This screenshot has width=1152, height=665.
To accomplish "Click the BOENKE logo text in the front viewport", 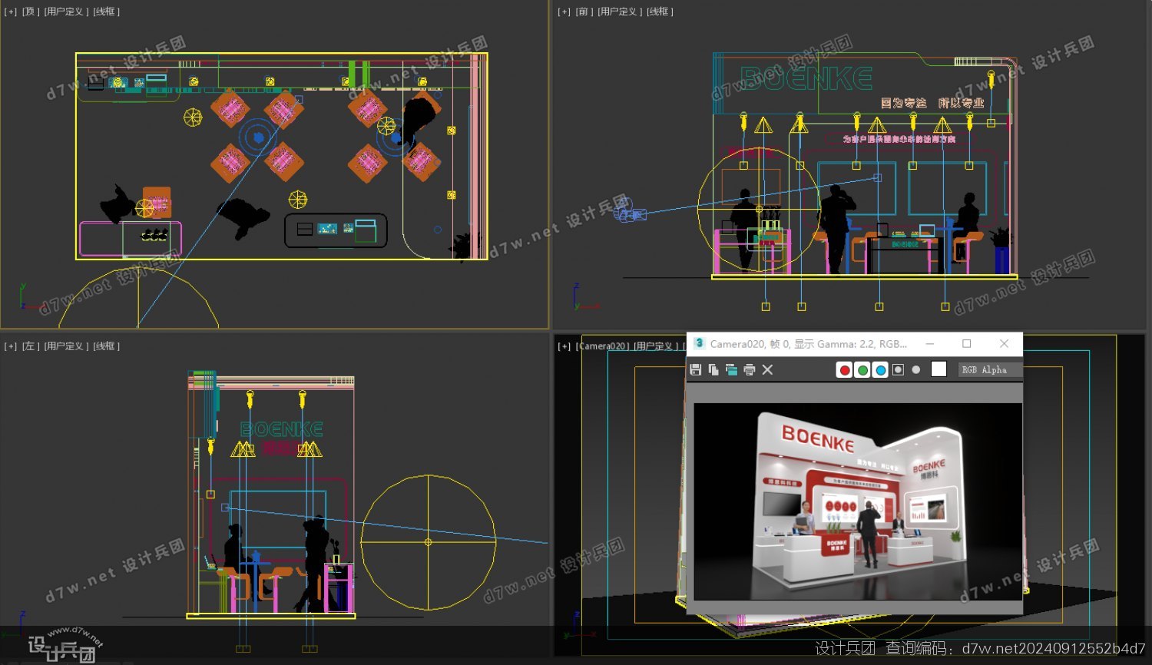I will tap(806, 78).
